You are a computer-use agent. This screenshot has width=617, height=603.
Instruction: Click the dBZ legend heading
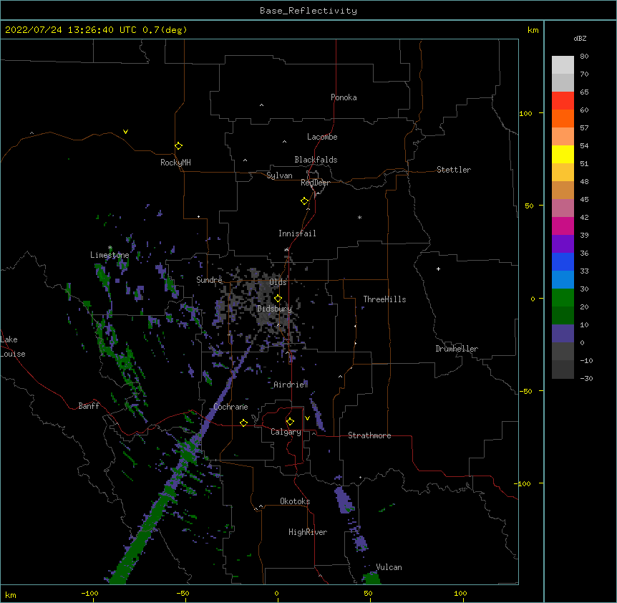click(x=580, y=38)
